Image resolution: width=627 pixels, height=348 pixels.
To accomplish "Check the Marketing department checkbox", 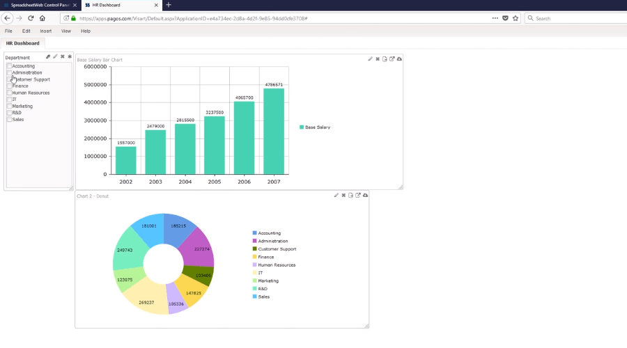I will click(x=9, y=106).
